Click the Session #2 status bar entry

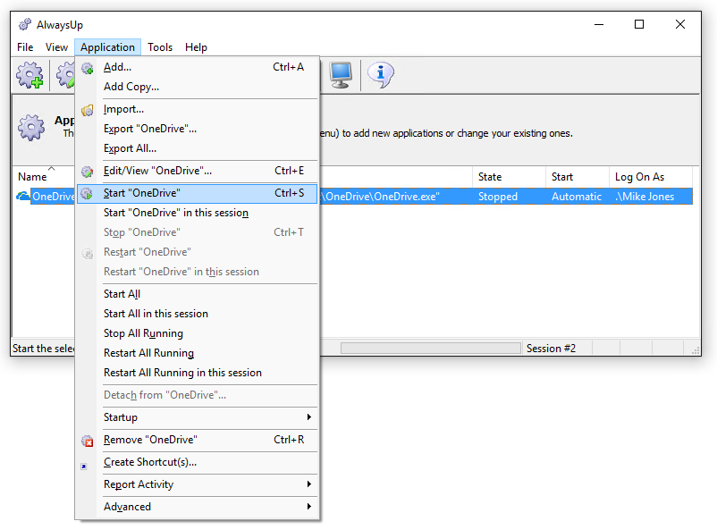point(551,349)
